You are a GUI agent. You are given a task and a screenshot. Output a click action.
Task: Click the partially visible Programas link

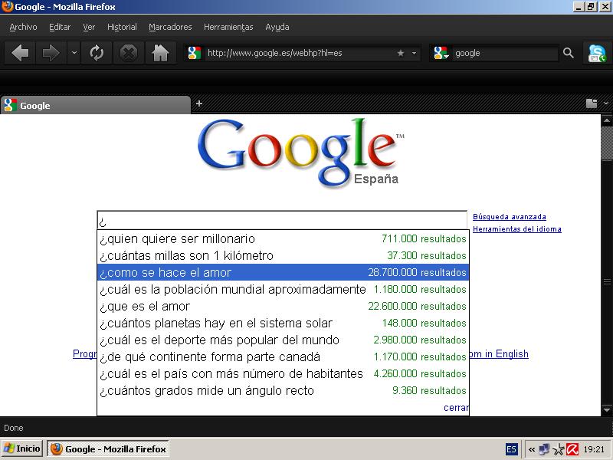point(85,353)
